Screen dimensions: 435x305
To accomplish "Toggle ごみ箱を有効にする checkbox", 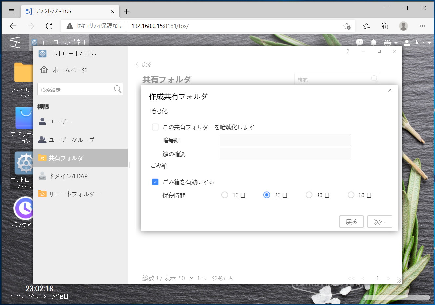I will (x=155, y=182).
